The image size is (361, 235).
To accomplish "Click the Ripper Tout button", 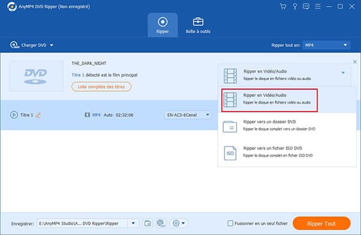I will click(x=322, y=223).
